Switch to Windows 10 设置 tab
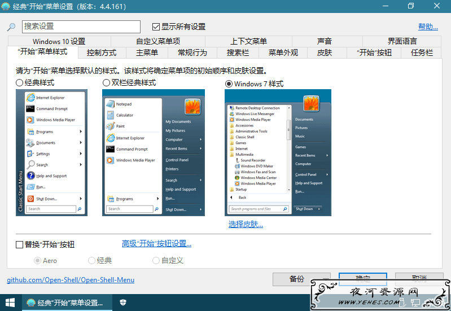 point(59,41)
